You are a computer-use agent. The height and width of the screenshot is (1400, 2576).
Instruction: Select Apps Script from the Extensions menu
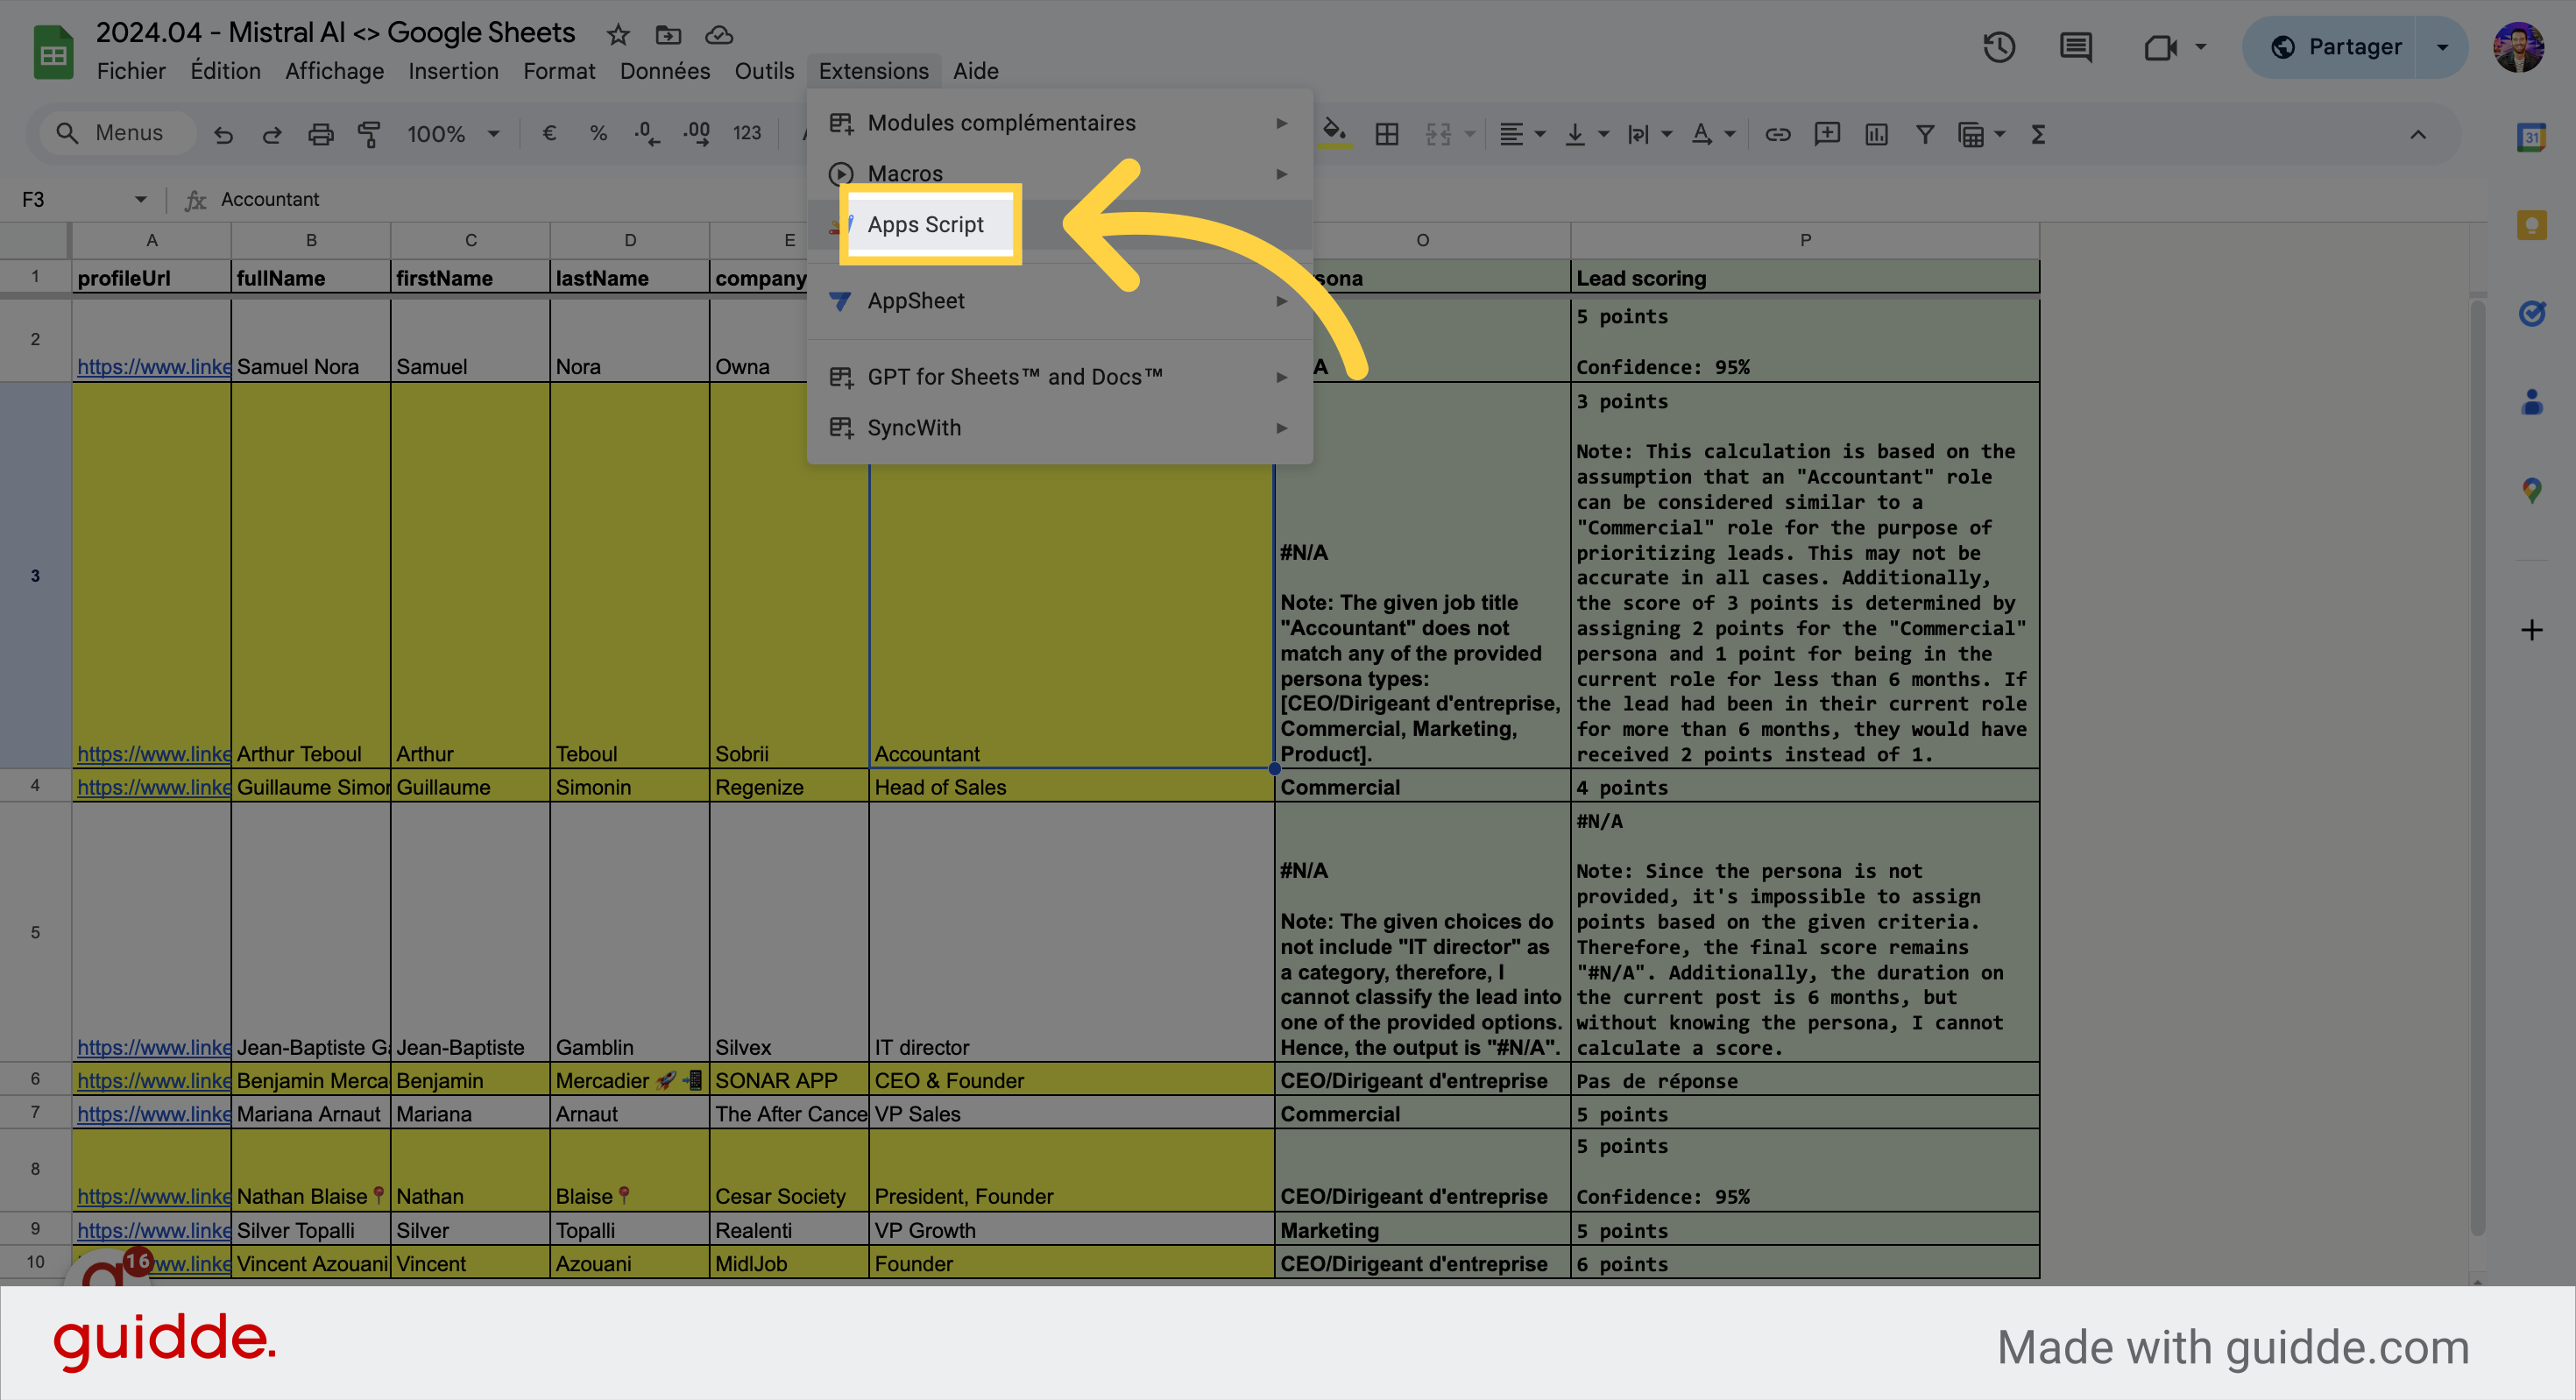coord(925,224)
